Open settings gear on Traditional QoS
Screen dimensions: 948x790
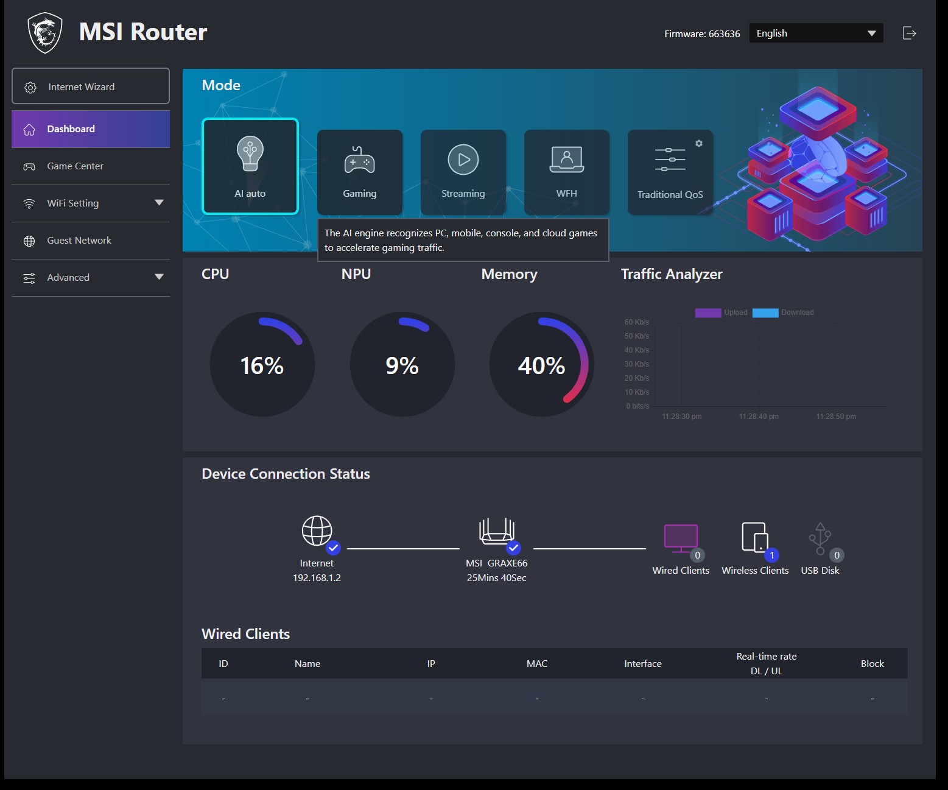(699, 143)
